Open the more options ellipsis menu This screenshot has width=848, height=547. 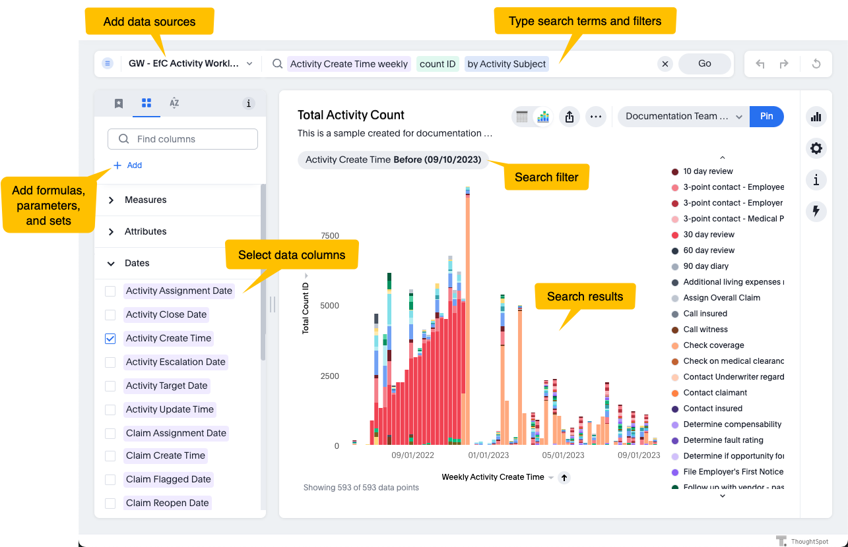595,116
